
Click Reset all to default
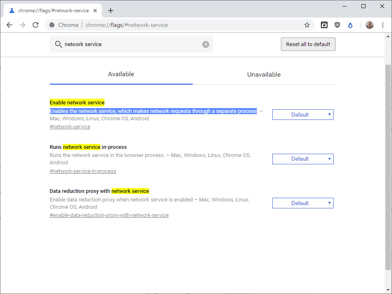308,44
